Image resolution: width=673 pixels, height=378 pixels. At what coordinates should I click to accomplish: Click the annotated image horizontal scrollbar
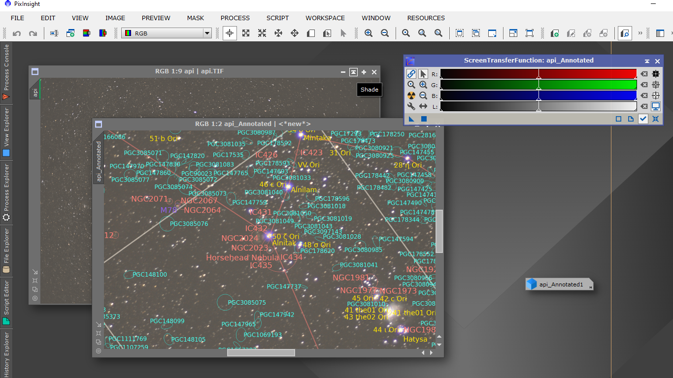coord(261,352)
